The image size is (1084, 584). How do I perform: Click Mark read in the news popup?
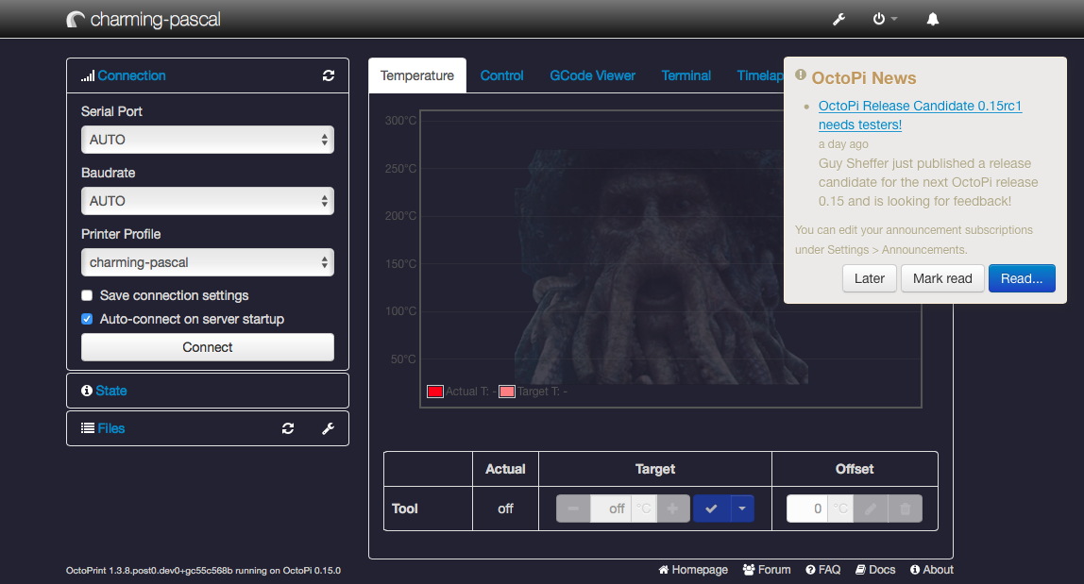click(942, 278)
